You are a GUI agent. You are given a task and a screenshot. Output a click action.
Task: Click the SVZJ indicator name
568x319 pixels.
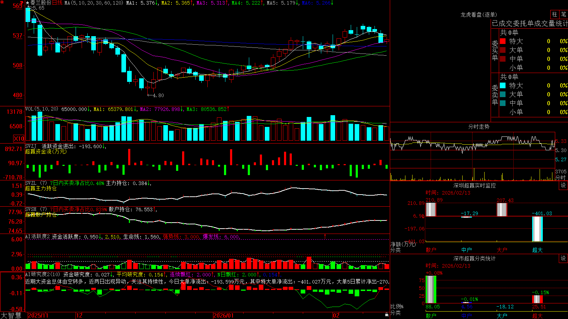coord(31,146)
